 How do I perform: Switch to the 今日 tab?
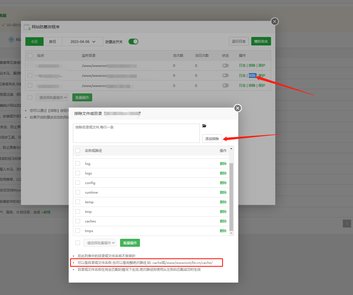click(x=34, y=41)
